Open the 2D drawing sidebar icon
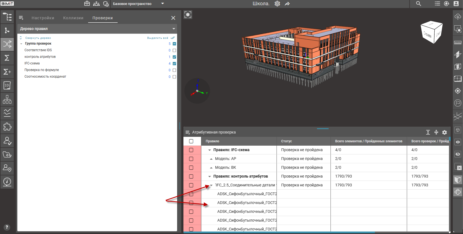 [x=7, y=85]
